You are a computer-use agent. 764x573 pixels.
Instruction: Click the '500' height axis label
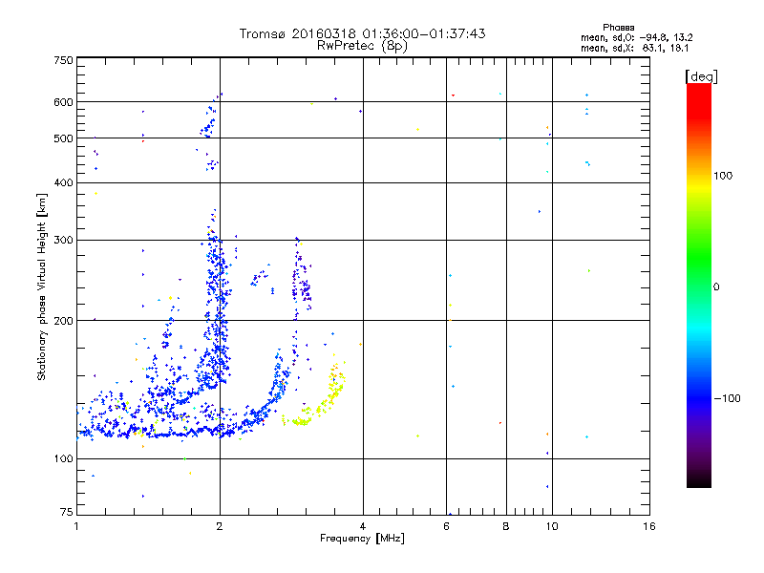click(x=63, y=138)
